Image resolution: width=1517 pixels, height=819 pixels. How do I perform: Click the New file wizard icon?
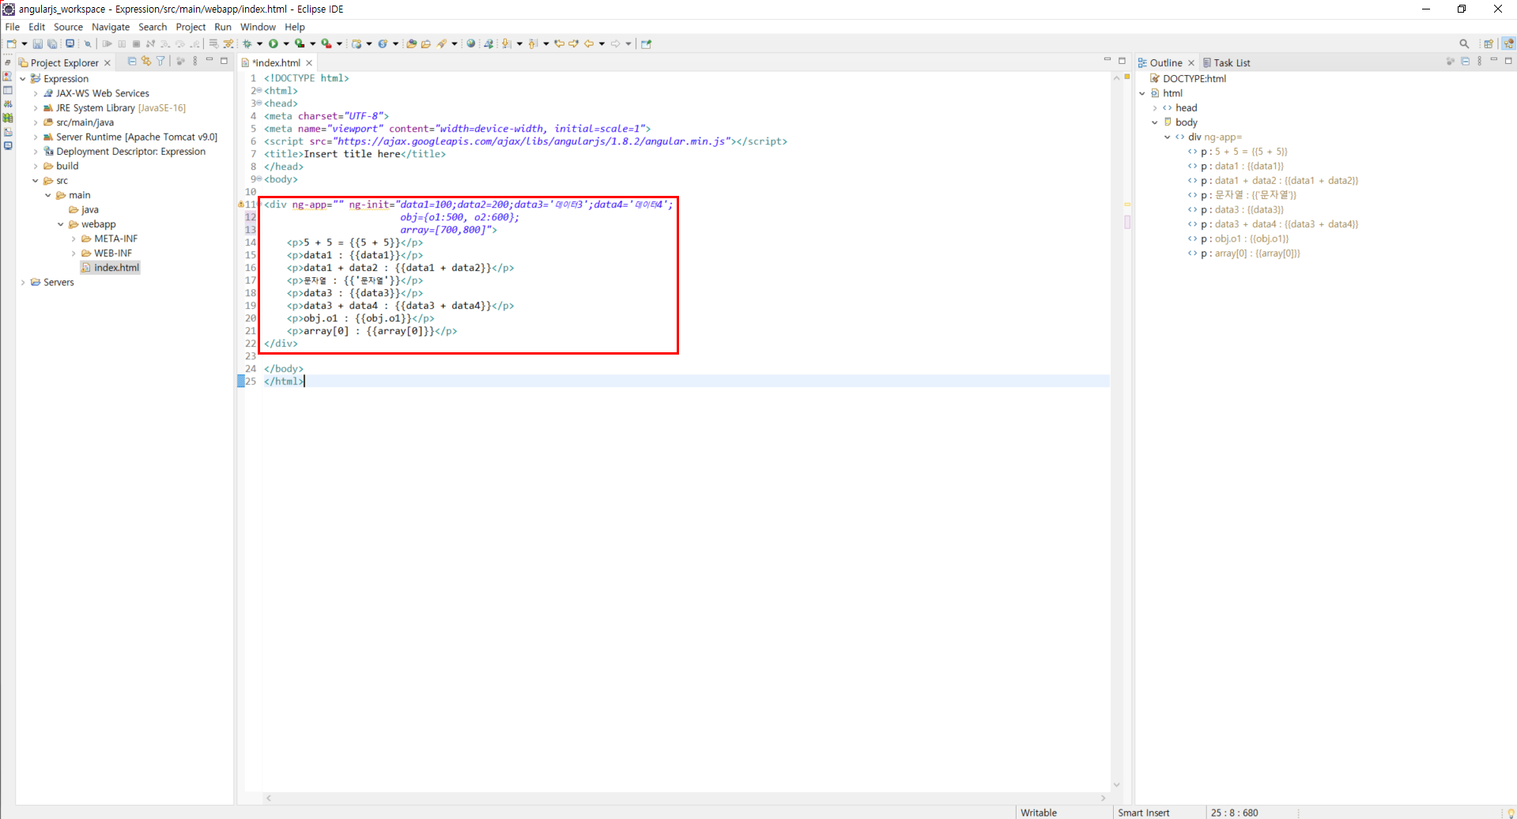(11, 44)
